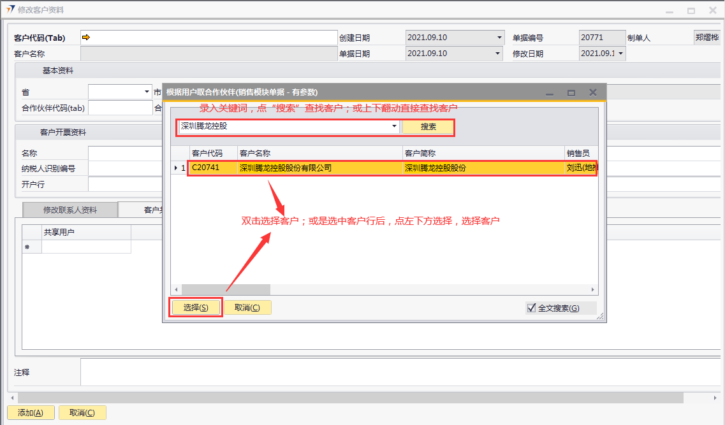Expand the search keyword combo box arrow
The height and width of the screenshot is (425, 725).
point(394,126)
